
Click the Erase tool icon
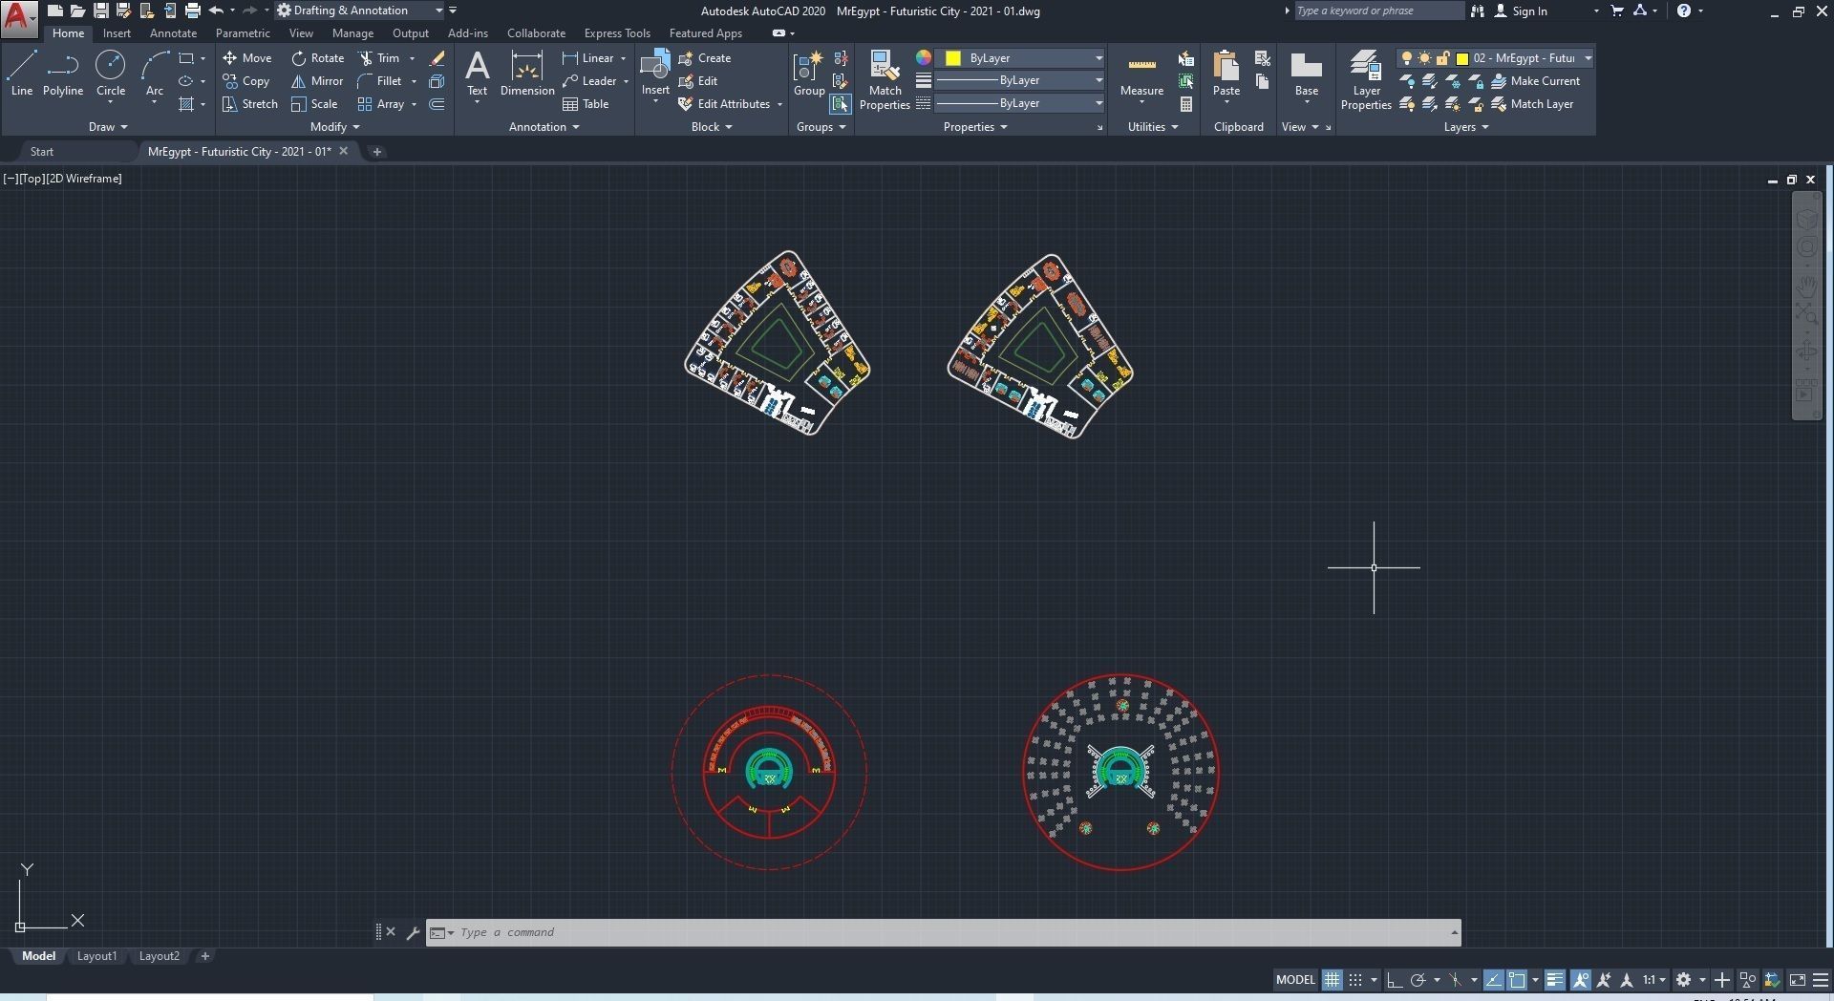click(437, 58)
